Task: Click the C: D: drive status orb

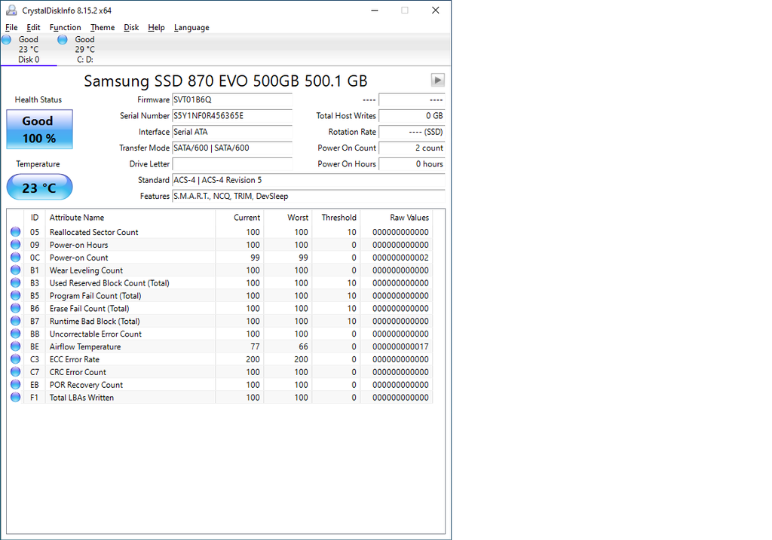Action: coord(63,39)
